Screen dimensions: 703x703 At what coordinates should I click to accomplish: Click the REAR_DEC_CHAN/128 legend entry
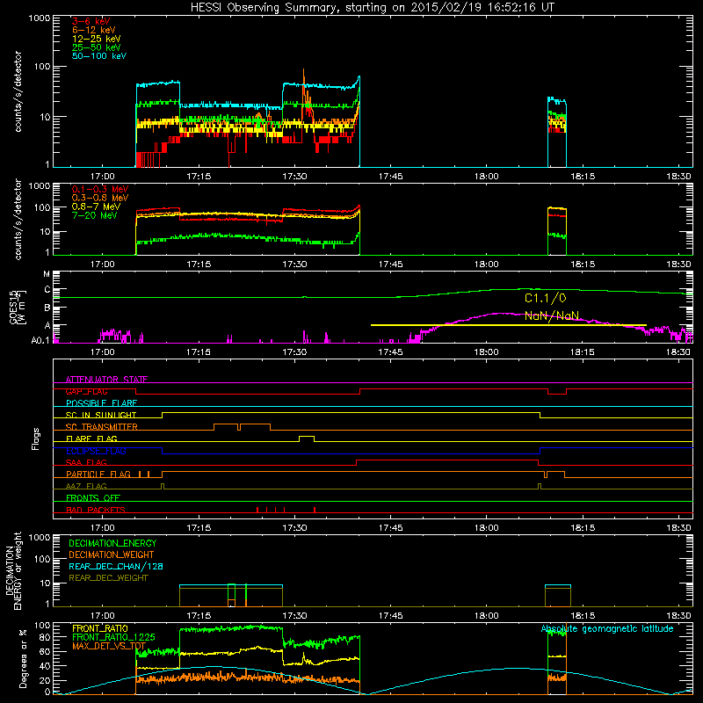pos(116,566)
